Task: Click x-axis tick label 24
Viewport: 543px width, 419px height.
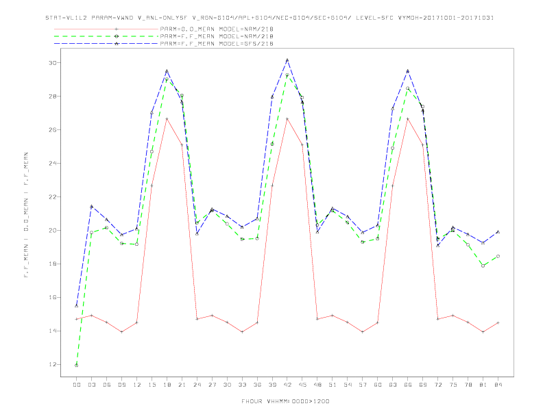Action: click(x=197, y=385)
